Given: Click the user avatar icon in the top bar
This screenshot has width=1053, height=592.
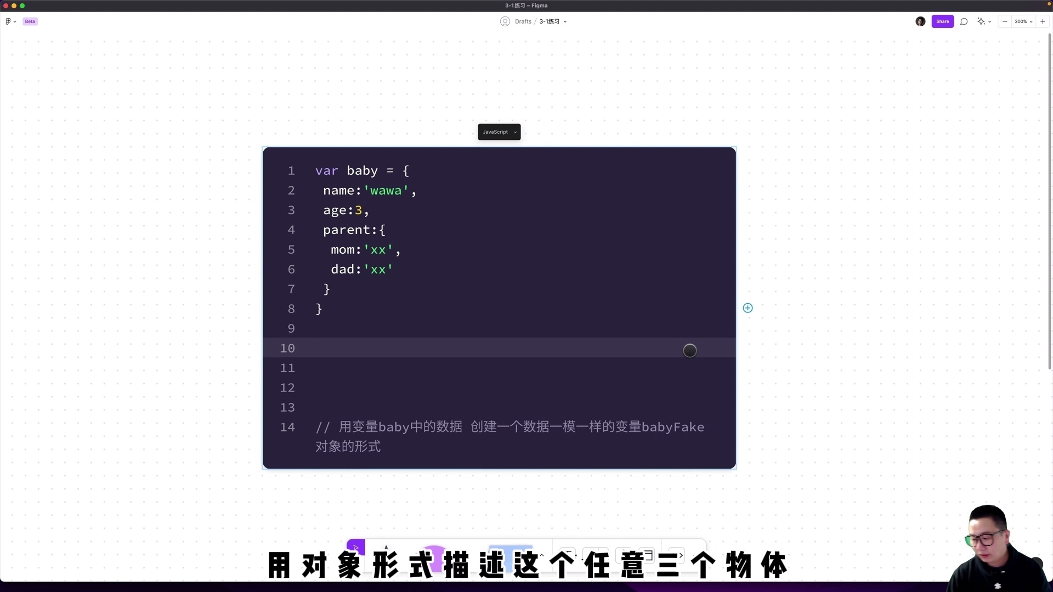Looking at the screenshot, I should click(x=920, y=21).
